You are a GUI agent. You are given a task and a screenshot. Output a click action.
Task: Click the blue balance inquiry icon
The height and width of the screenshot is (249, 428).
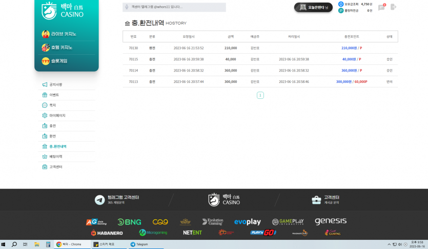[341, 4]
